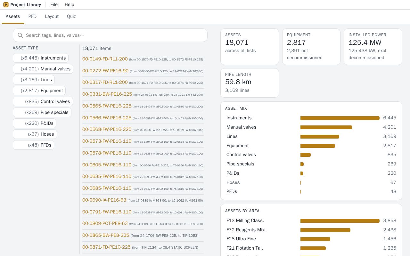Click the Assets 18,071 summary card
This screenshot has width=410, height=256.
[x=250, y=47]
